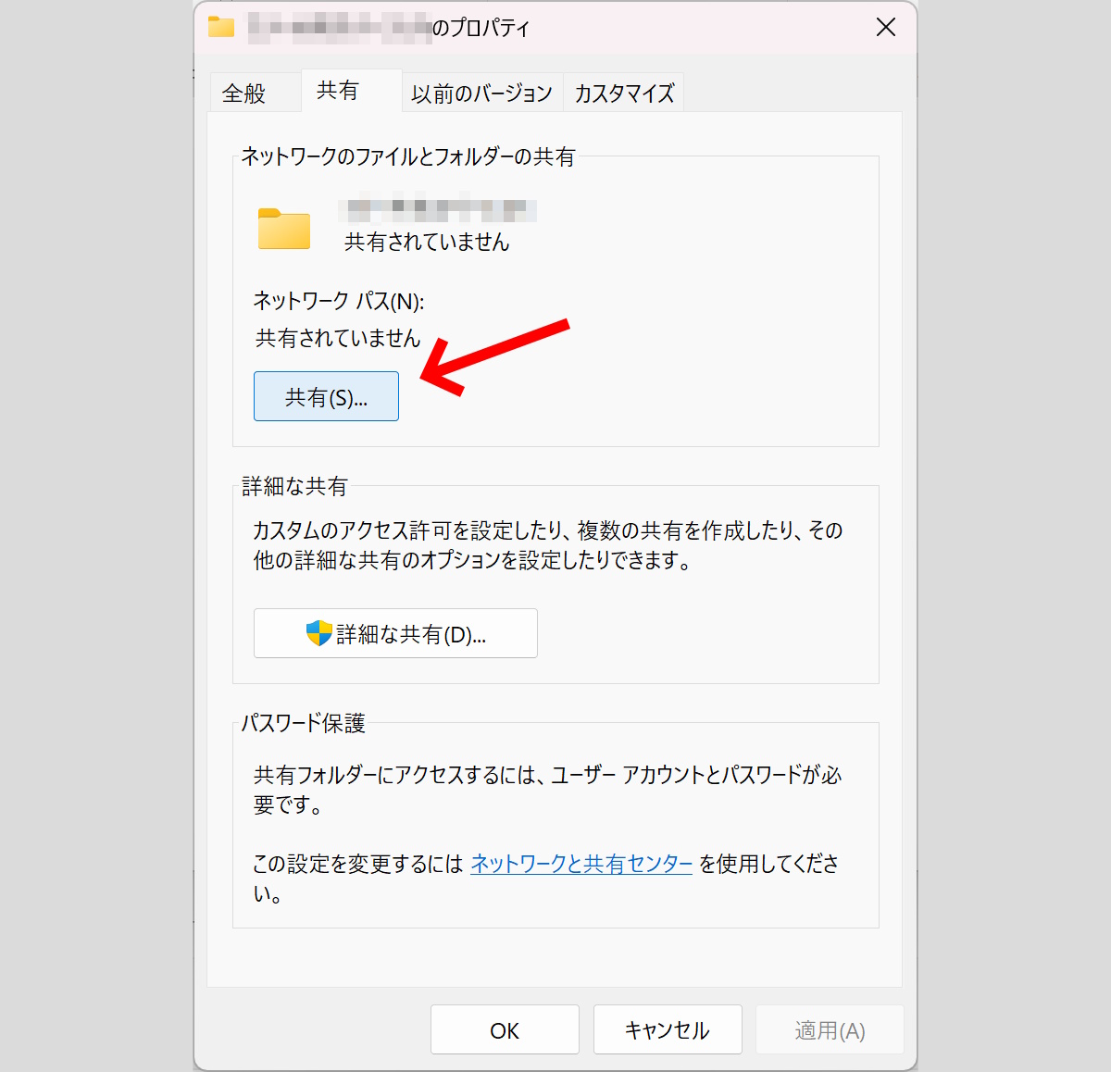Close the properties dialog with the X
This screenshot has height=1072, width=1111.
[x=885, y=28]
